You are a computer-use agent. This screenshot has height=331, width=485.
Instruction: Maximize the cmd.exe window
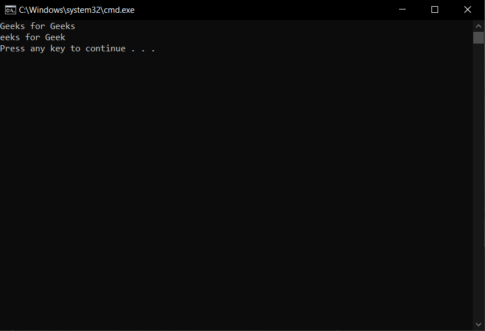(x=435, y=9)
